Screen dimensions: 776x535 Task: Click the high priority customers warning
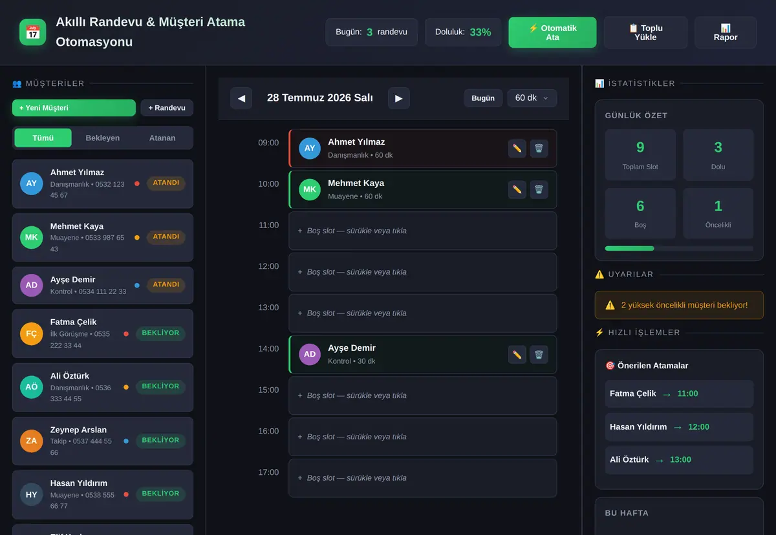pos(679,305)
